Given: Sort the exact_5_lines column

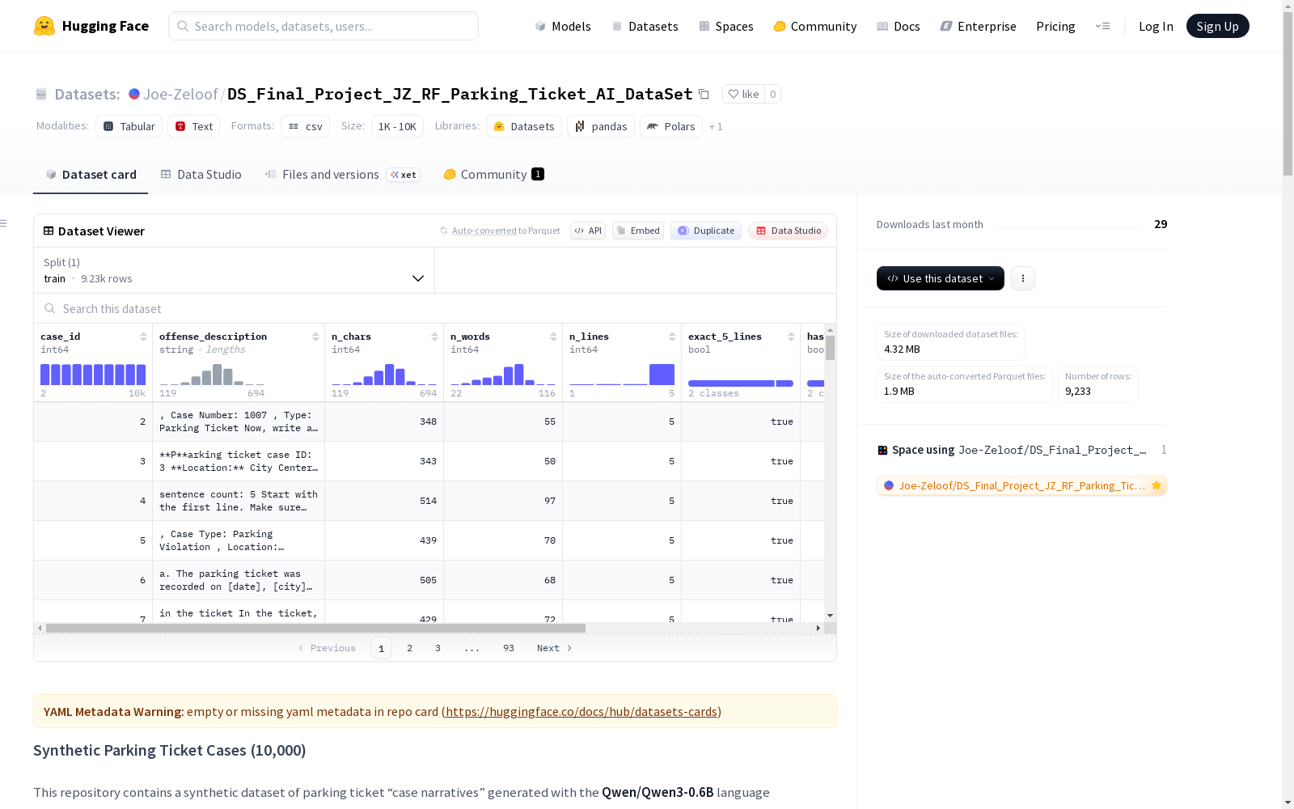Looking at the screenshot, I should (791, 337).
